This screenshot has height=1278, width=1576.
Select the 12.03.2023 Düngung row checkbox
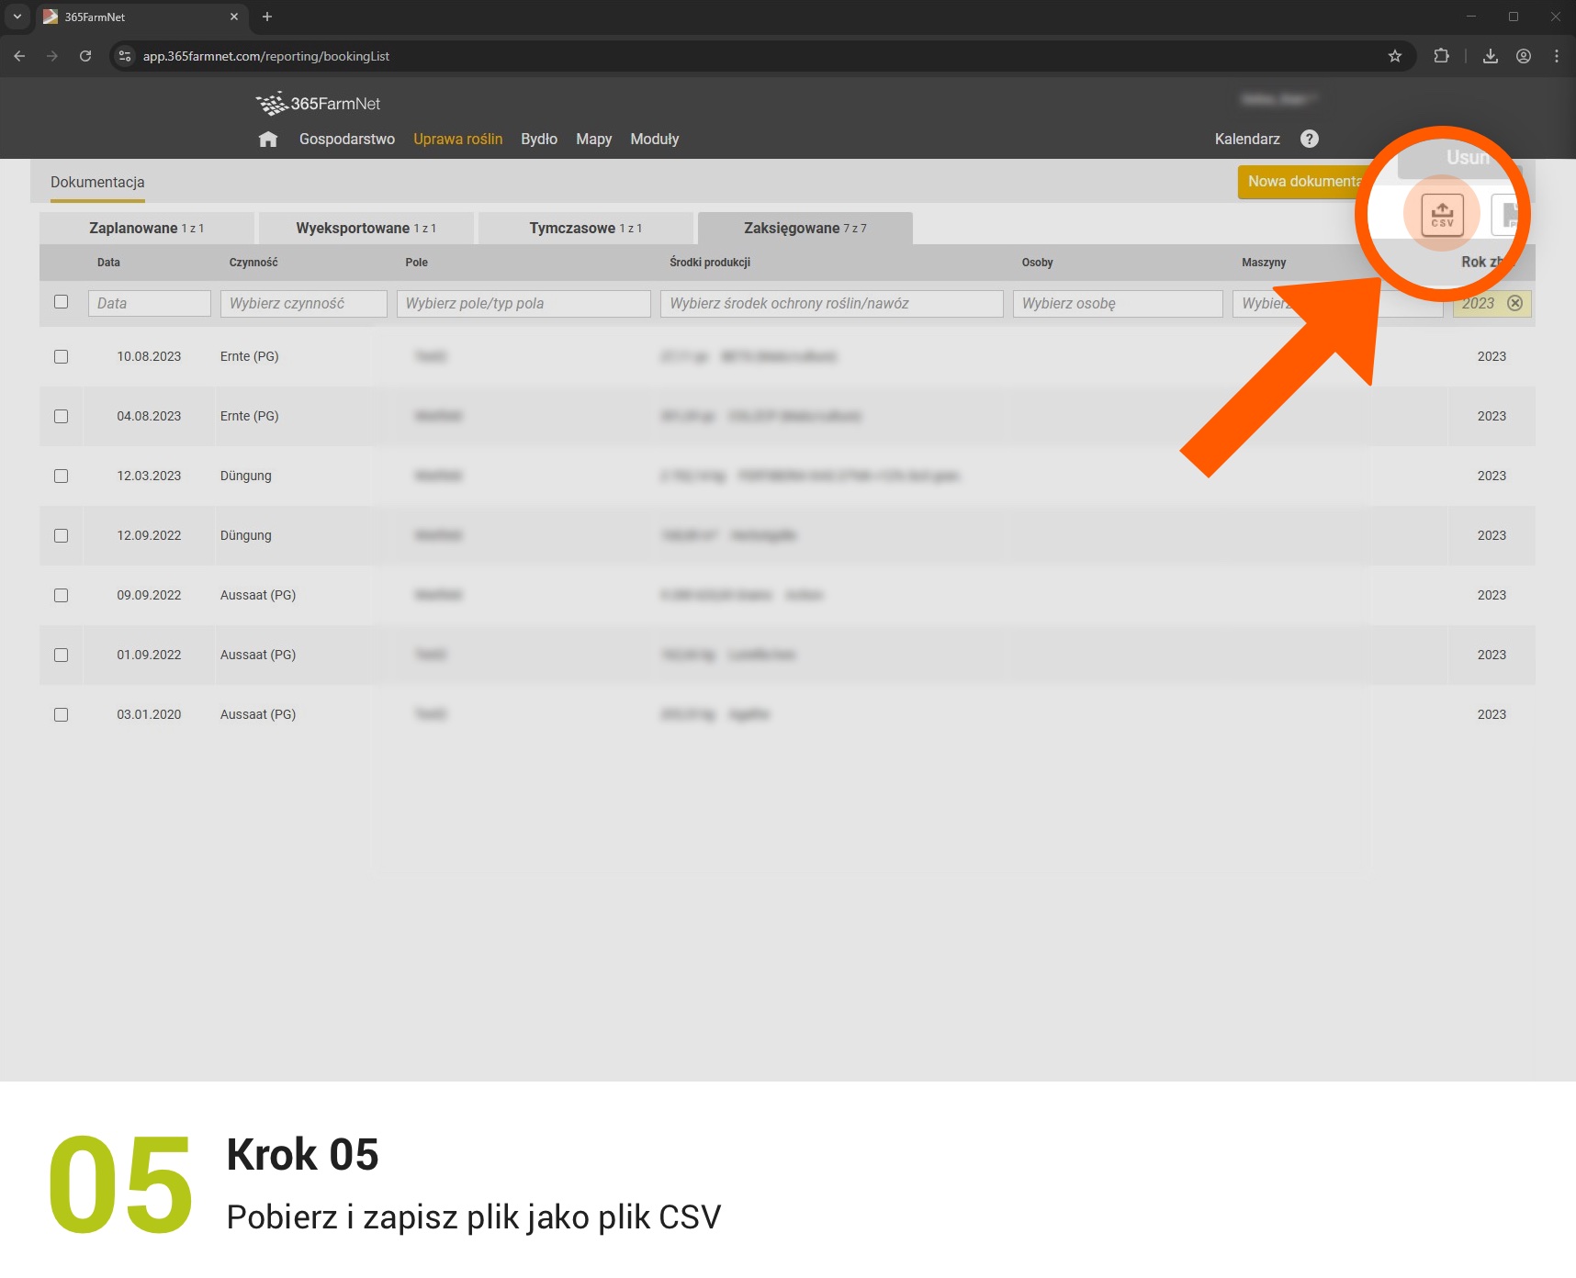point(62,476)
